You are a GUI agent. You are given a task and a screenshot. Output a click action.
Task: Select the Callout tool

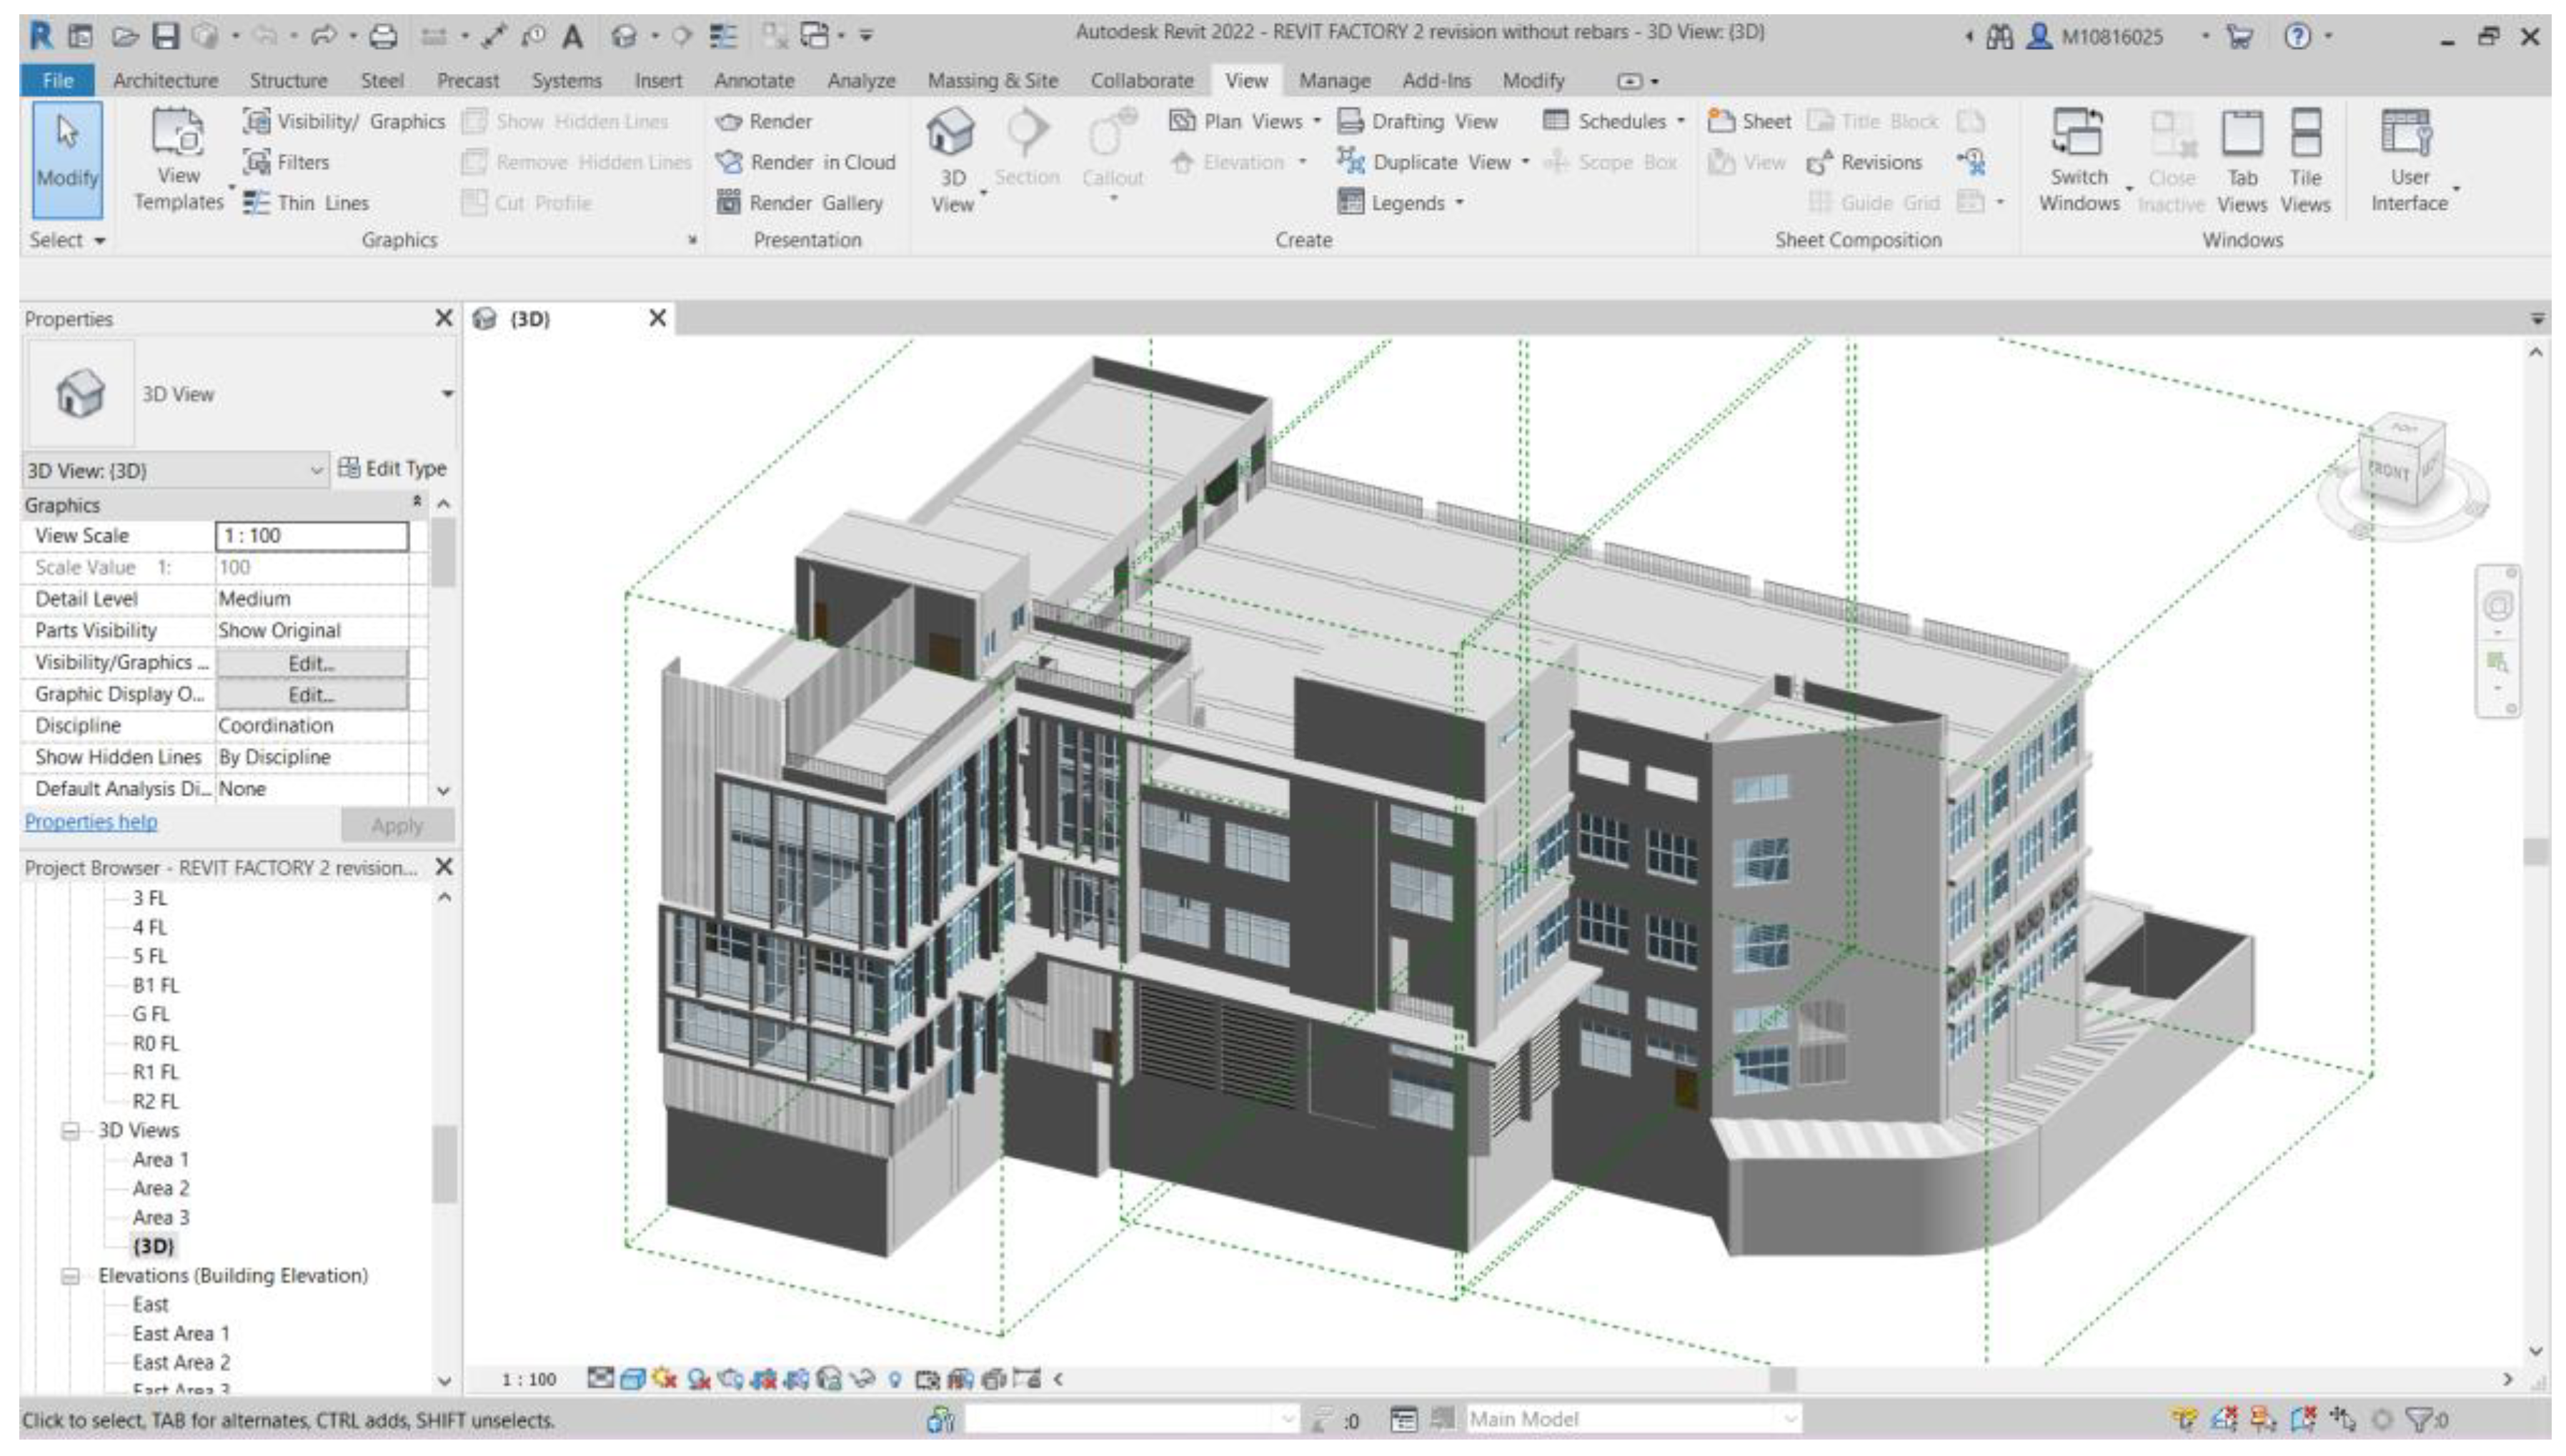(x=1113, y=150)
